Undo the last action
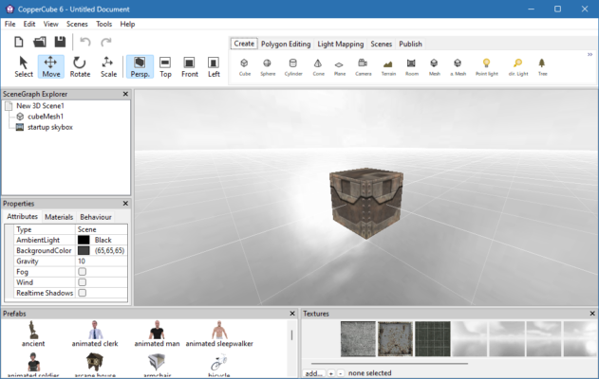 click(85, 42)
